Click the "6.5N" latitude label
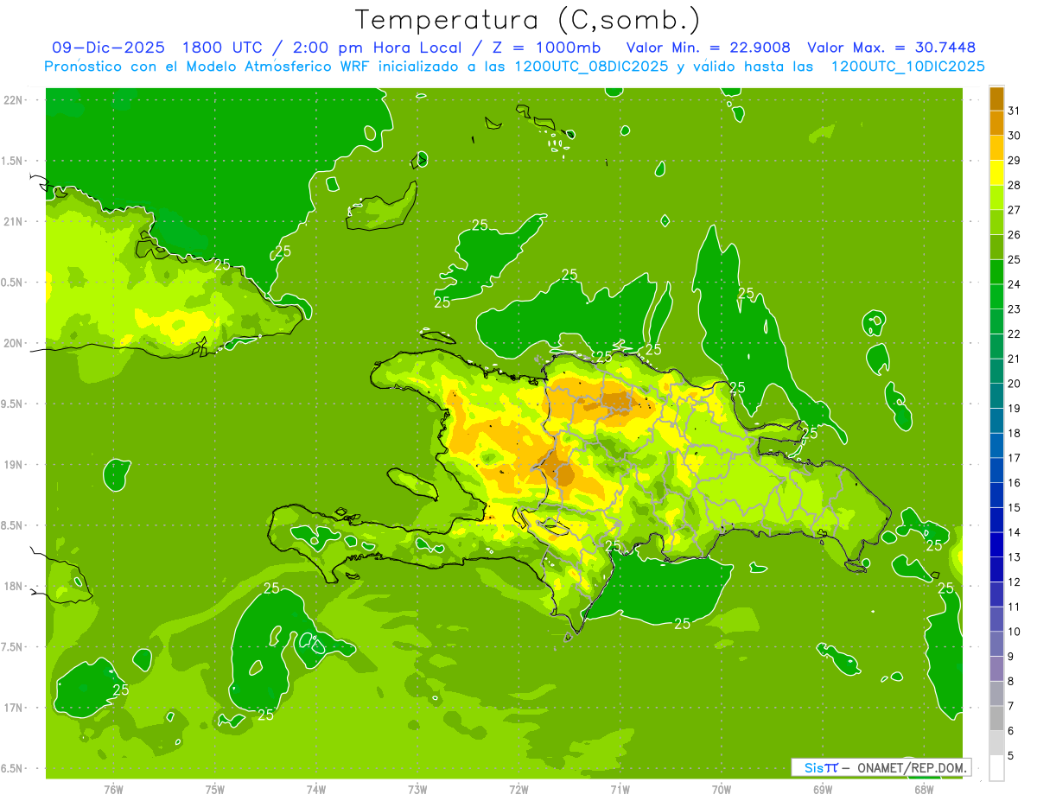 [12, 769]
